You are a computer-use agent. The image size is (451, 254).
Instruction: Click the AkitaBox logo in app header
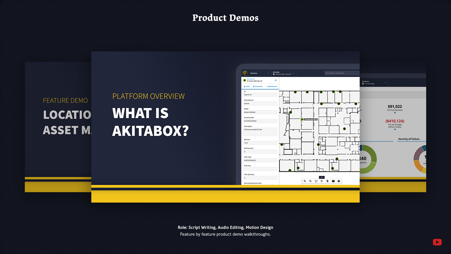[245, 73]
